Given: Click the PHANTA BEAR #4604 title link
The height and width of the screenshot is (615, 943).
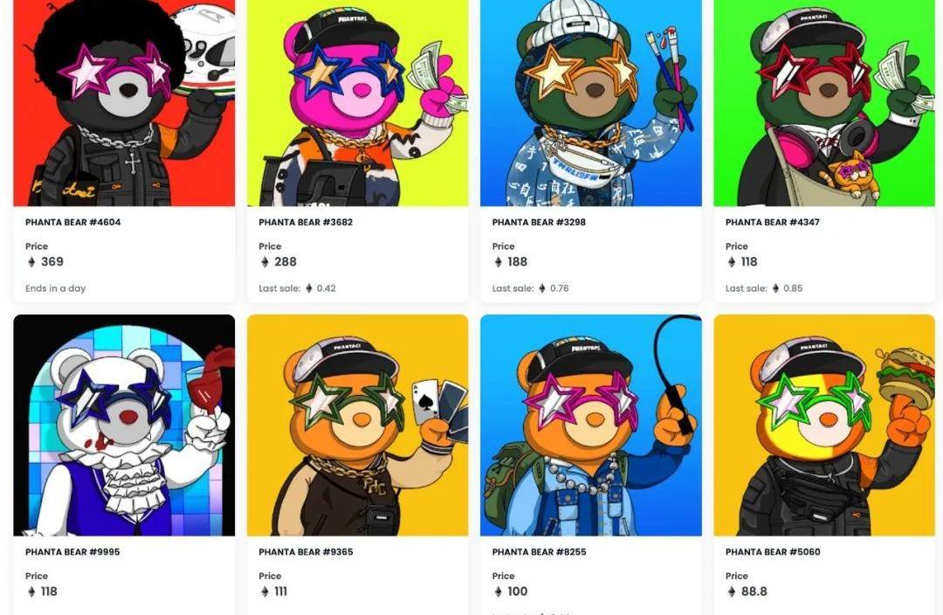Looking at the screenshot, I should 72,222.
